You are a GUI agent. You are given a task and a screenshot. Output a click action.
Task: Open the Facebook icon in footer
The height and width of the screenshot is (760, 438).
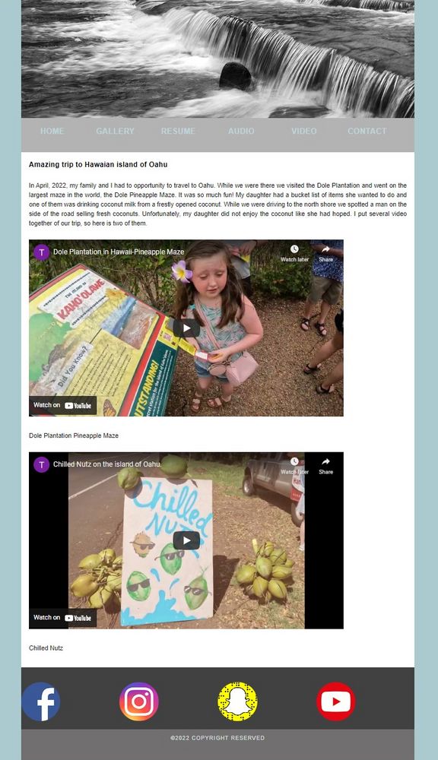pos(41,701)
